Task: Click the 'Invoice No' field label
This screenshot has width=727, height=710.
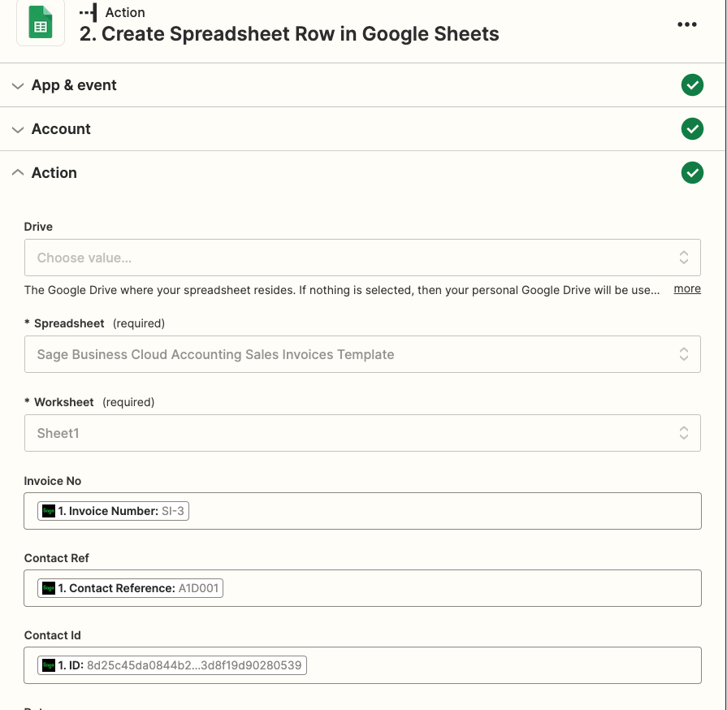Action: tap(52, 481)
